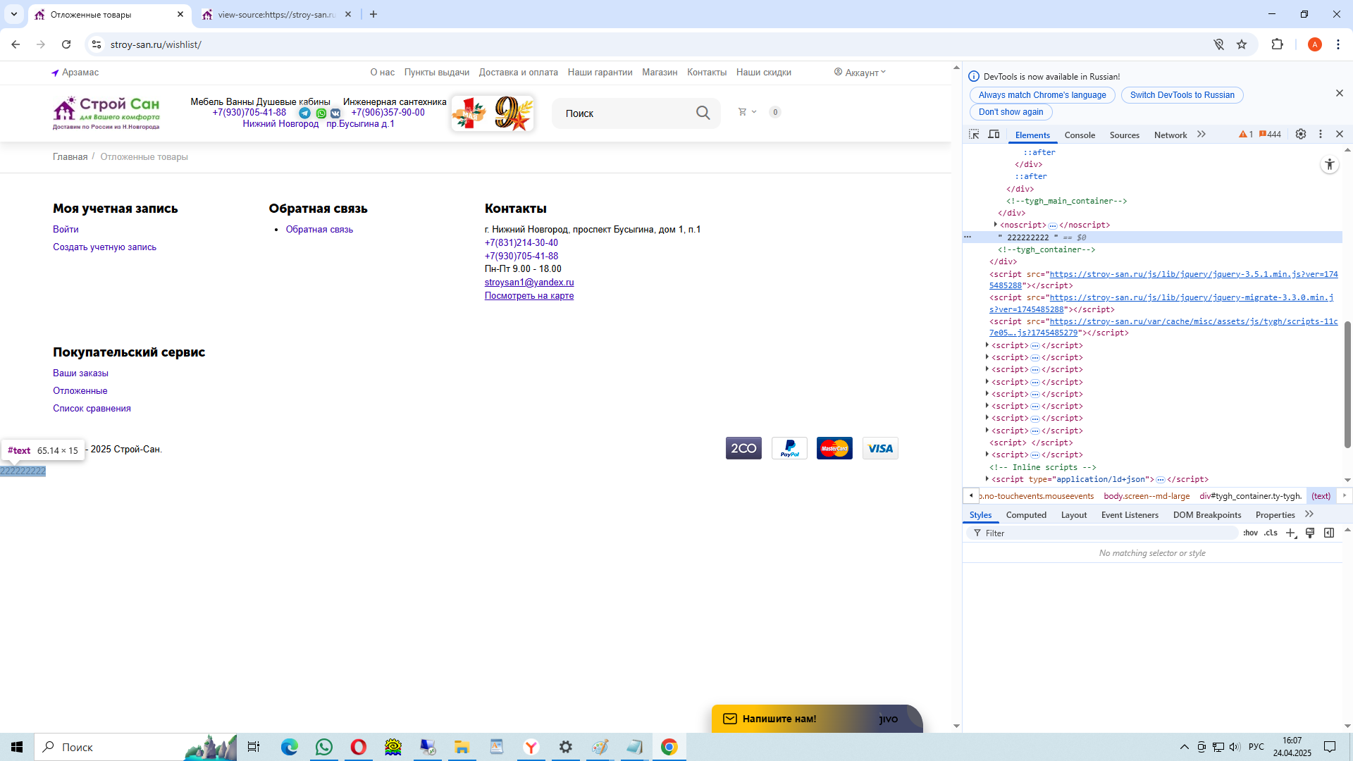The width and height of the screenshot is (1353, 761).
Task: Open the Event Listeners tab
Action: point(1130,515)
